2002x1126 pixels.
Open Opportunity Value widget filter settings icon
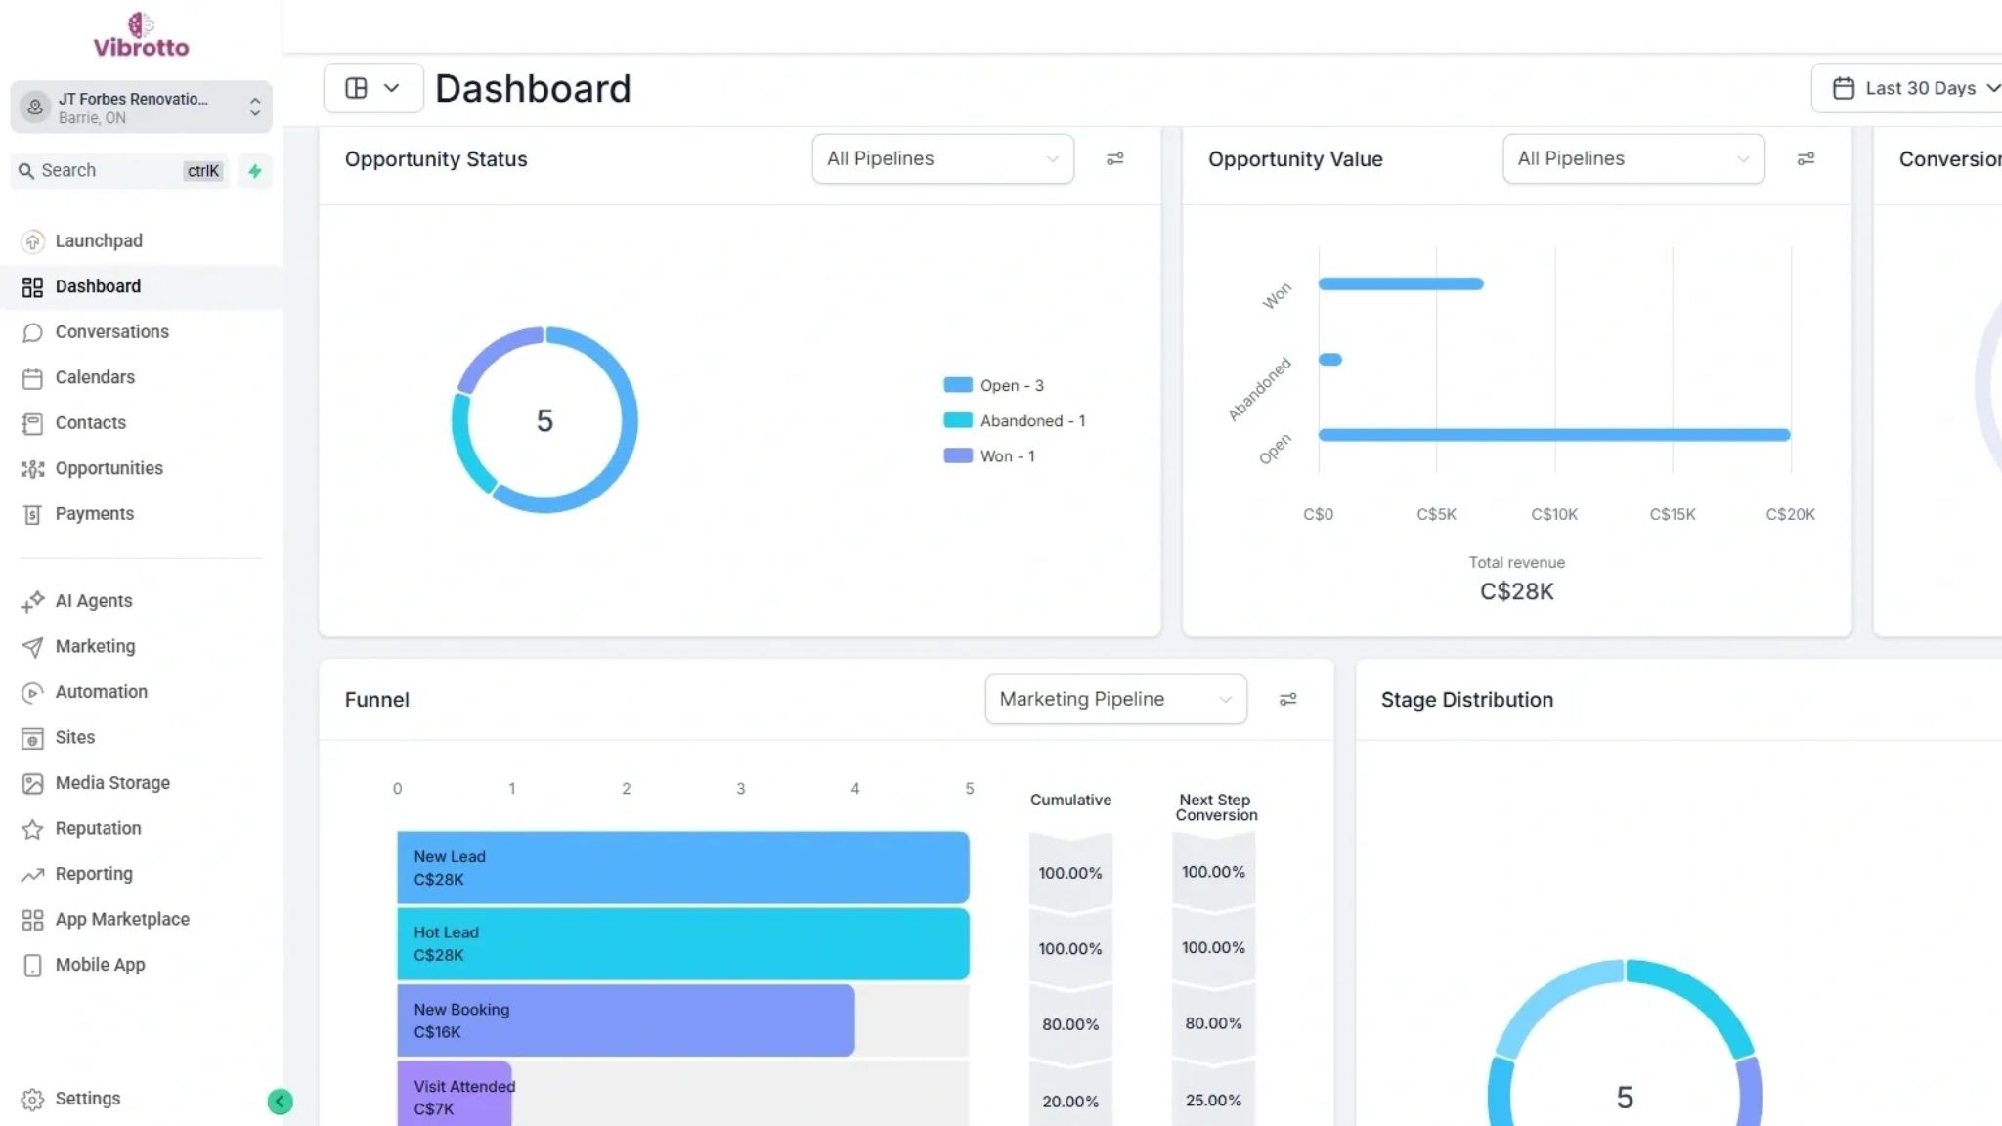click(x=1806, y=158)
